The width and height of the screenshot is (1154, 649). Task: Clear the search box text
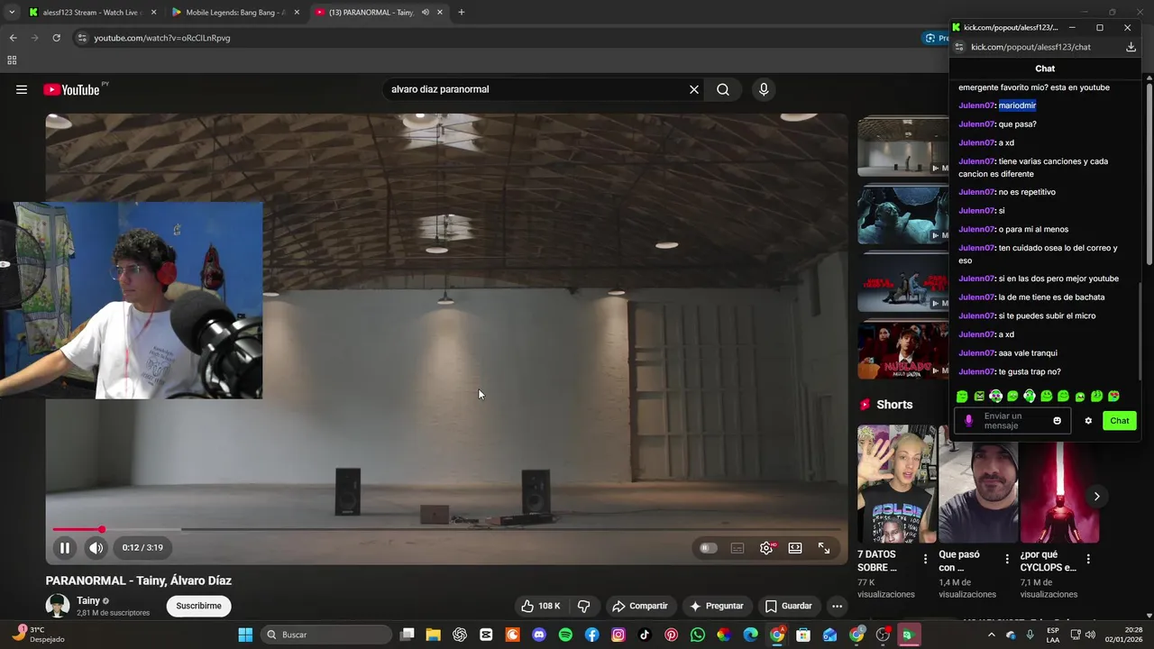click(x=694, y=89)
